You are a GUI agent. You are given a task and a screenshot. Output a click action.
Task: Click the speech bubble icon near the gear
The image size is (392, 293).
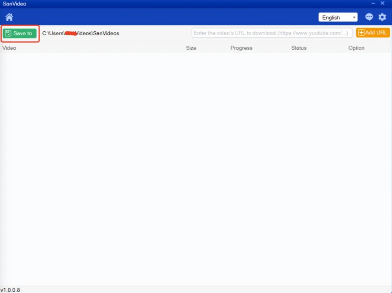click(369, 17)
